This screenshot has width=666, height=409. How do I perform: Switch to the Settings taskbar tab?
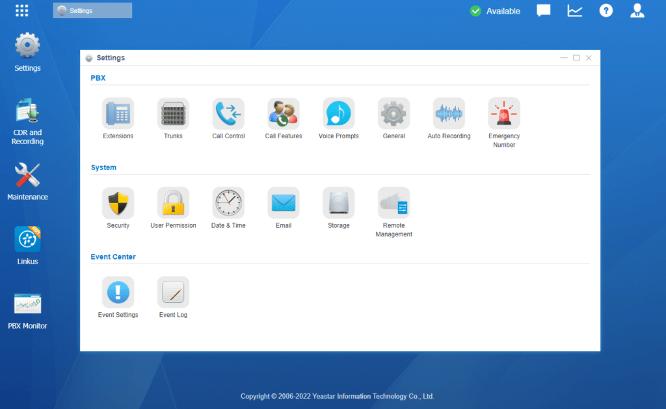(x=92, y=10)
